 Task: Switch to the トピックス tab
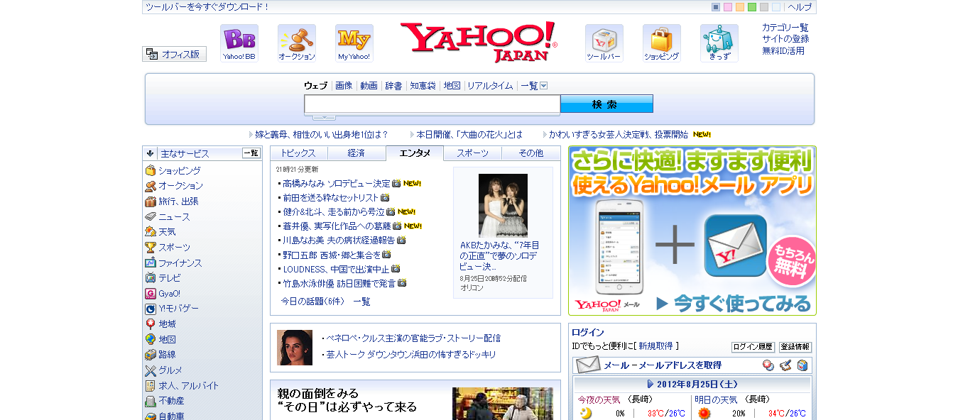tap(298, 153)
